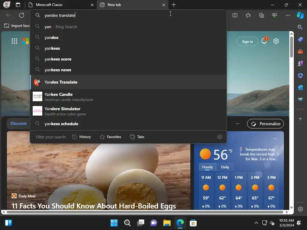
Task: Open split screen icon in toolbar
Action: tap(235, 15)
